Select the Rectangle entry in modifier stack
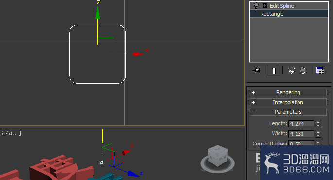This screenshot has width=333, height=180. point(289,14)
